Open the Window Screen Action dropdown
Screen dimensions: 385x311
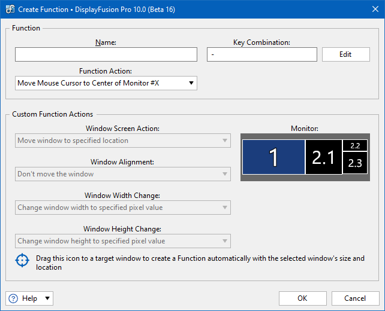tap(123, 141)
